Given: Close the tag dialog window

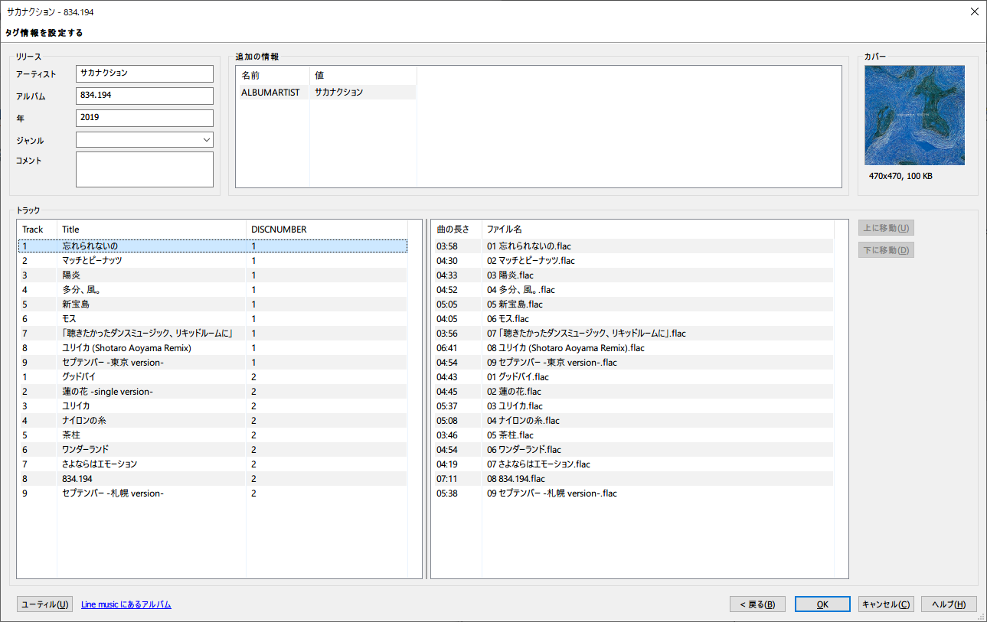Looking at the screenshot, I should point(974,11).
